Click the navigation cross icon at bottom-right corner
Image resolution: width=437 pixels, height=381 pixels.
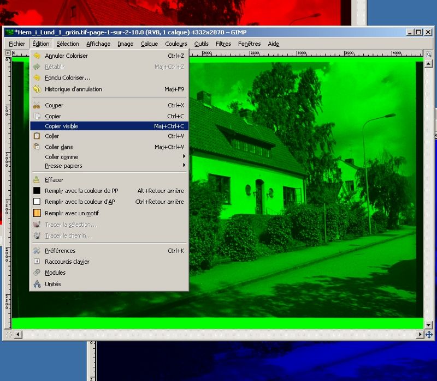(429, 334)
